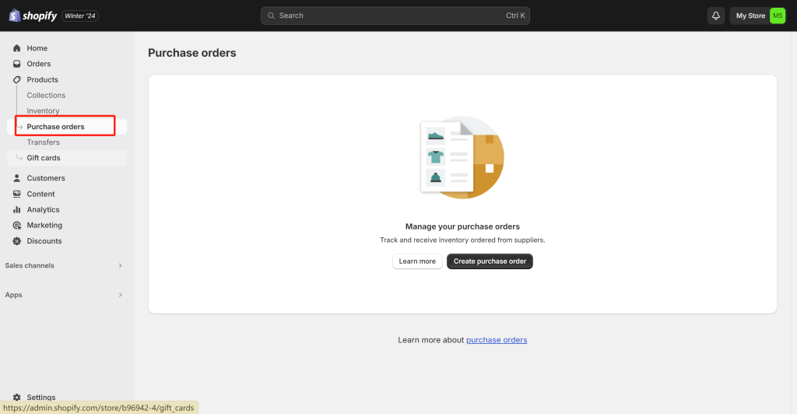This screenshot has height=414, width=797.
Task: Open Settings at sidebar bottom
Action: pos(41,397)
